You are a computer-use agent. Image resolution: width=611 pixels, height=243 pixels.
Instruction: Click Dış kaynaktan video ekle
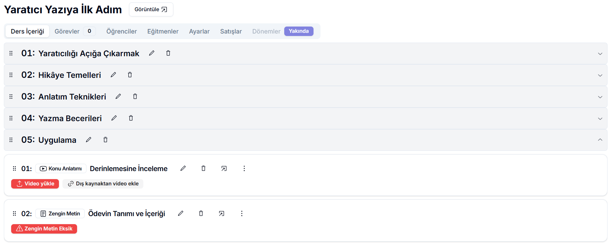coord(103,184)
